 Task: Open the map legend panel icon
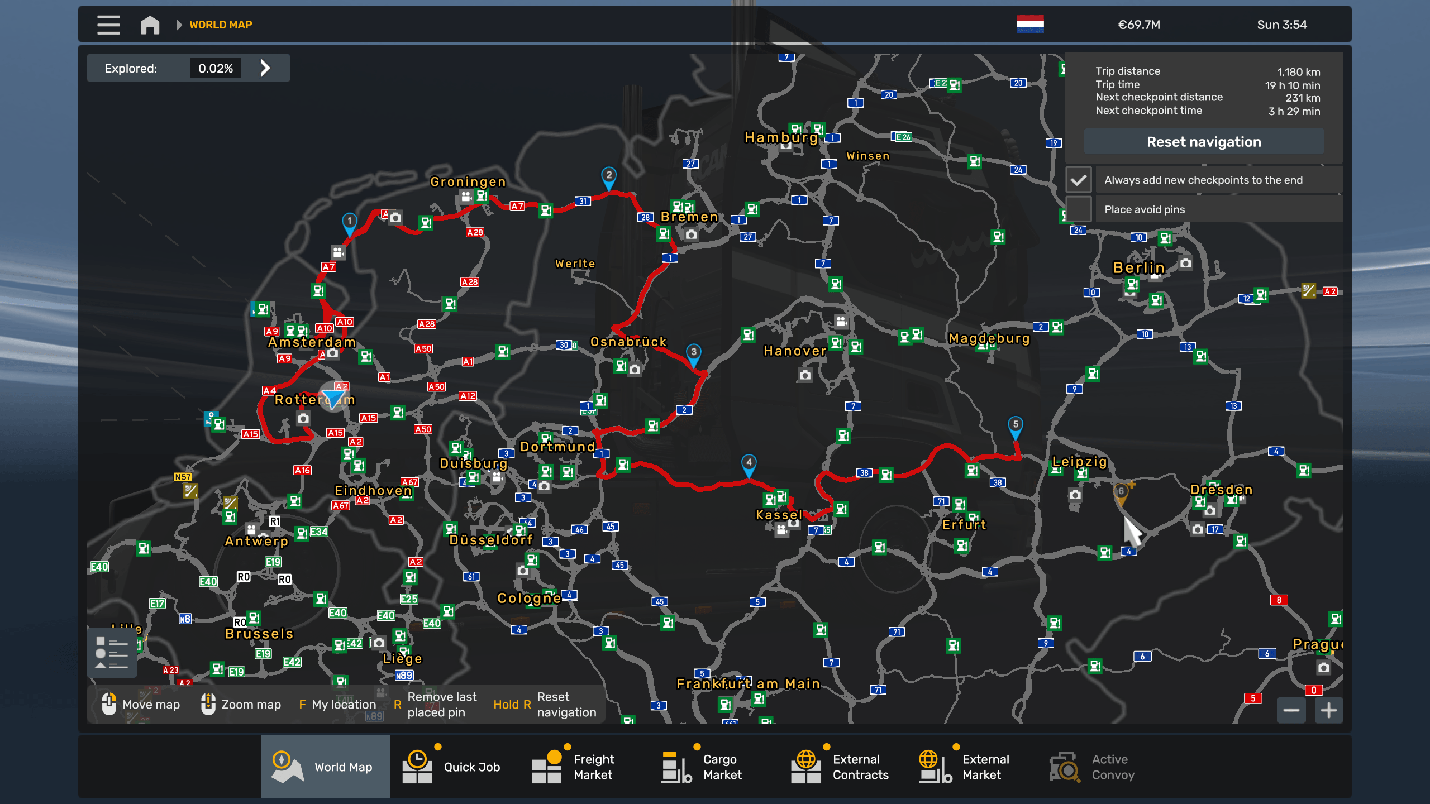[x=111, y=653]
